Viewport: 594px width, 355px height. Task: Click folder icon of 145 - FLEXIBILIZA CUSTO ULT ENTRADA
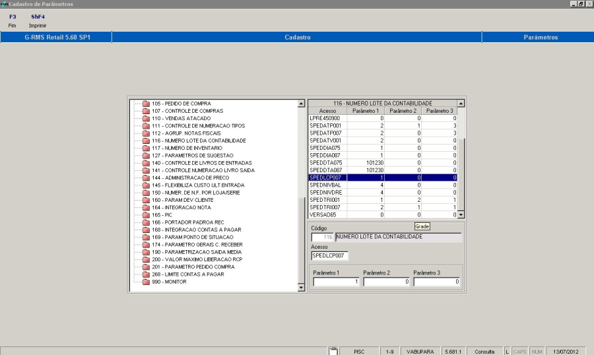pos(147,185)
